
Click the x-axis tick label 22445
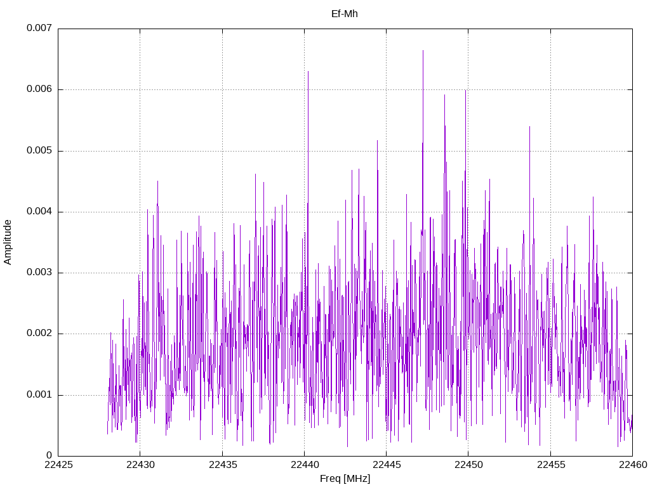point(387,465)
